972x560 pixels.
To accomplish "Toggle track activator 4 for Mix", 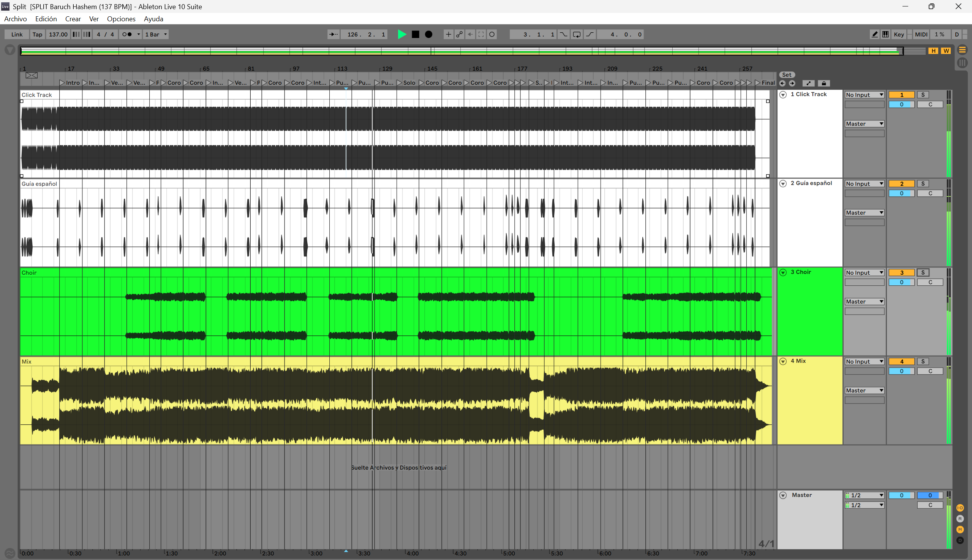I will point(901,361).
